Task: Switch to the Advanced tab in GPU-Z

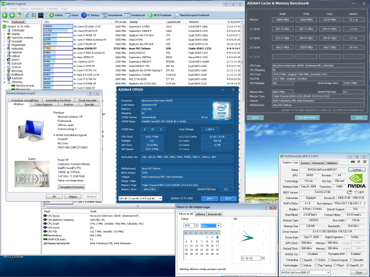Action: [318, 163]
